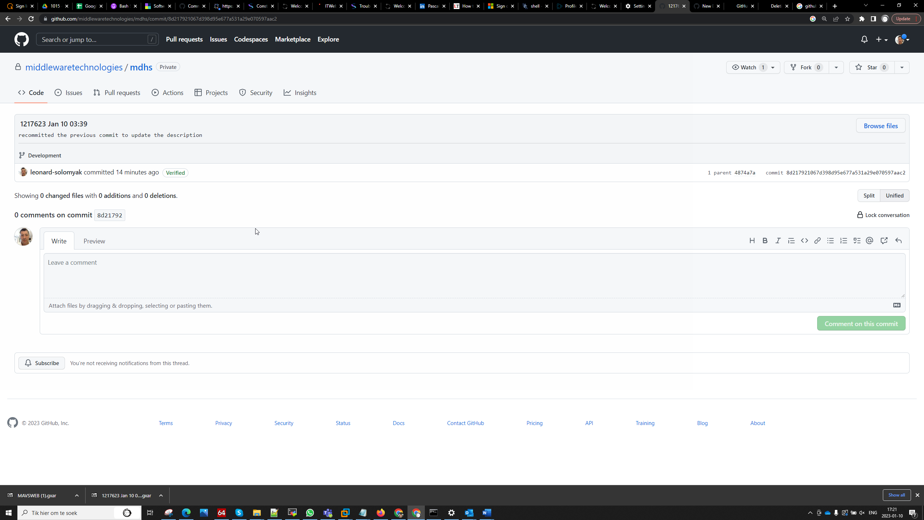
Task: Mention a user with the @ icon
Action: click(x=869, y=240)
